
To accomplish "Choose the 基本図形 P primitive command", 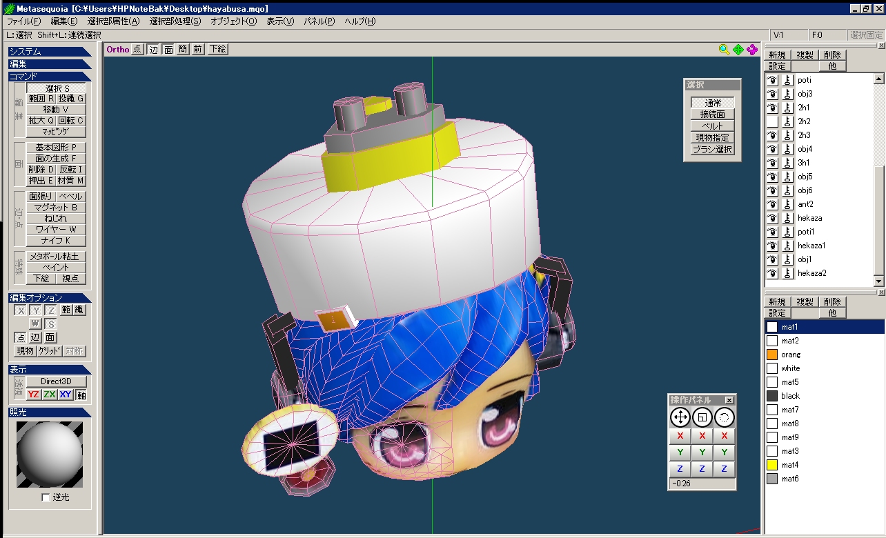I will coord(57,148).
